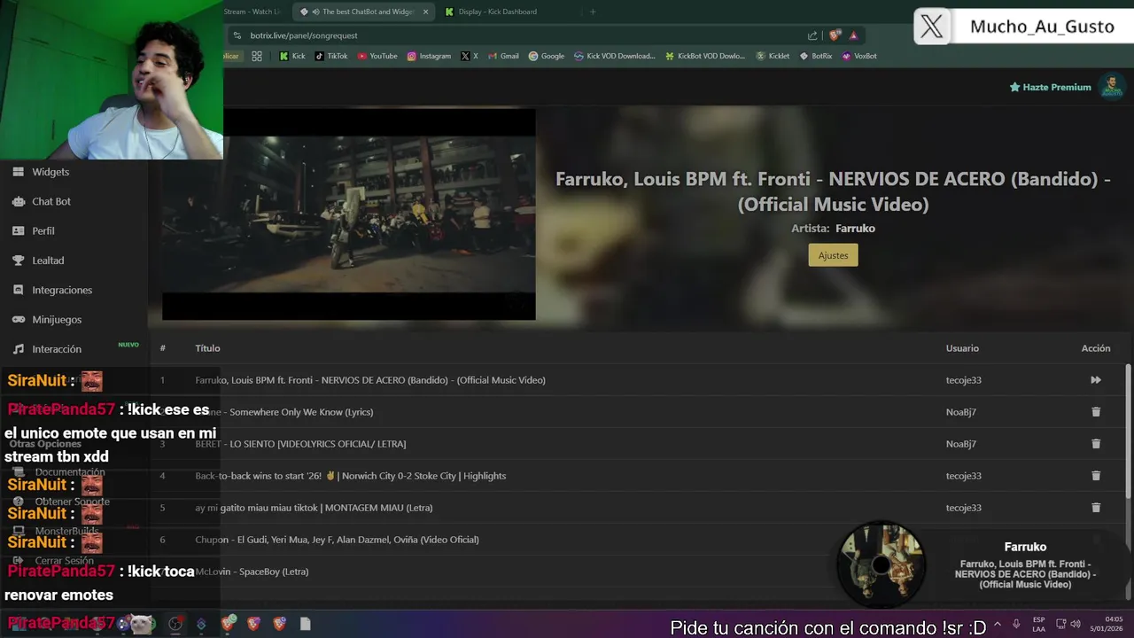Click Brave shields icon in address bar

coord(835,35)
